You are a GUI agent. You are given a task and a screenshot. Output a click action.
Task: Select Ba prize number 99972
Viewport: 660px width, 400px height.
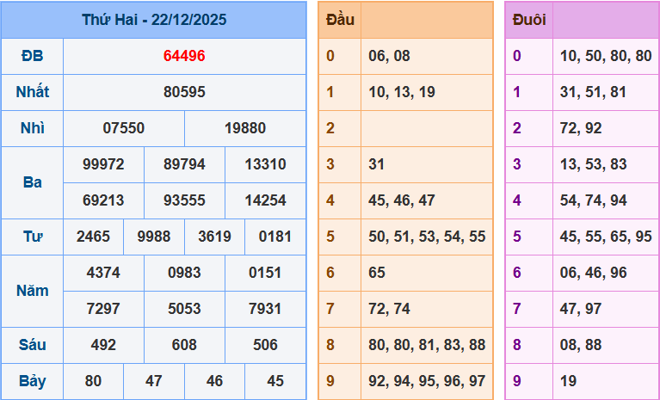tap(103, 164)
